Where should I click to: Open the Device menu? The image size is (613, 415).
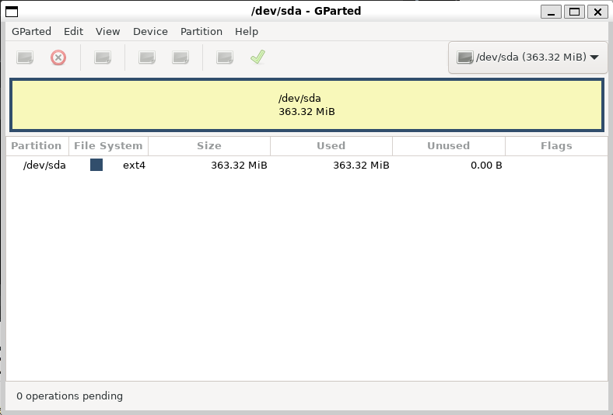[x=150, y=32]
